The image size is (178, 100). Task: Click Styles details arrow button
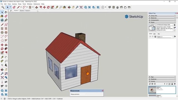click(175, 36)
